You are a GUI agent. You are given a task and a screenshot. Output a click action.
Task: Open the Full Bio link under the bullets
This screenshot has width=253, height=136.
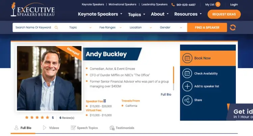pos(166,94)
